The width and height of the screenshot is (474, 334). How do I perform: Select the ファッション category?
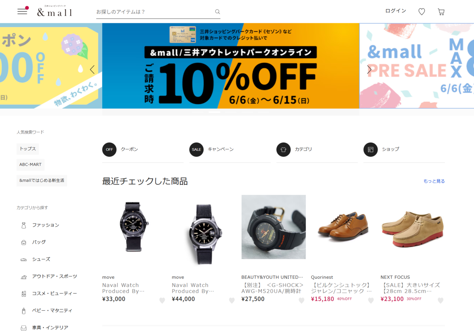point(45,225)
